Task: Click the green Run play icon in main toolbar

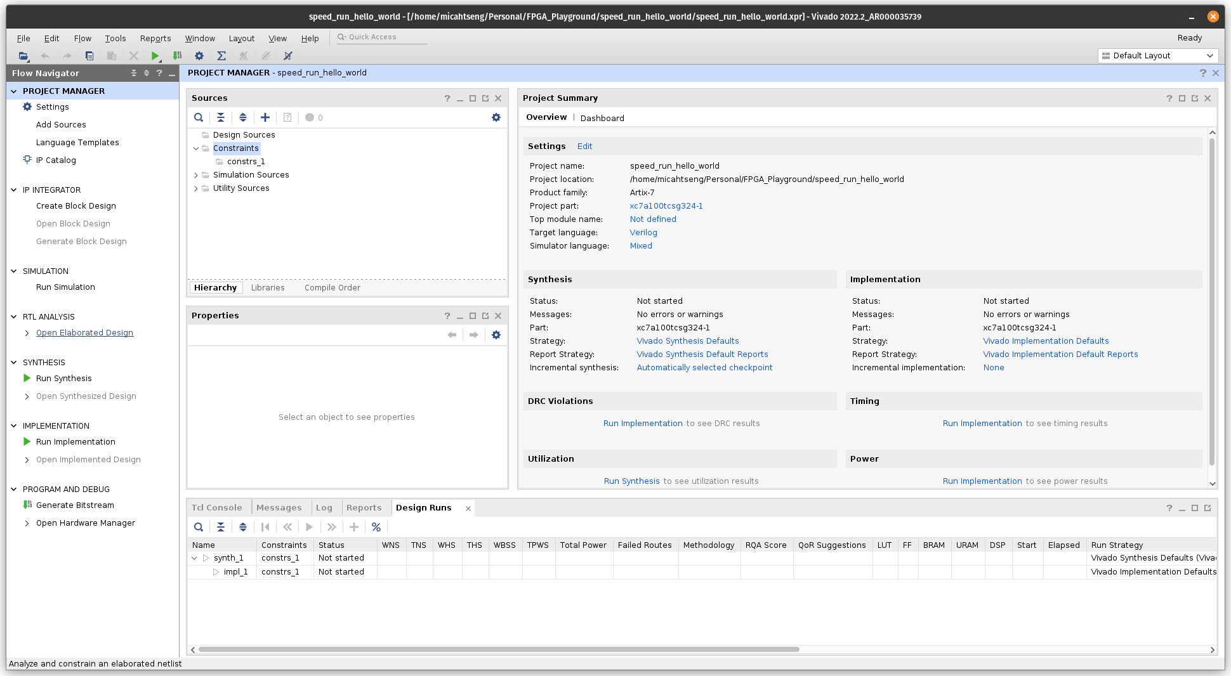Action: pyautogui.click(x=155, y=56)
